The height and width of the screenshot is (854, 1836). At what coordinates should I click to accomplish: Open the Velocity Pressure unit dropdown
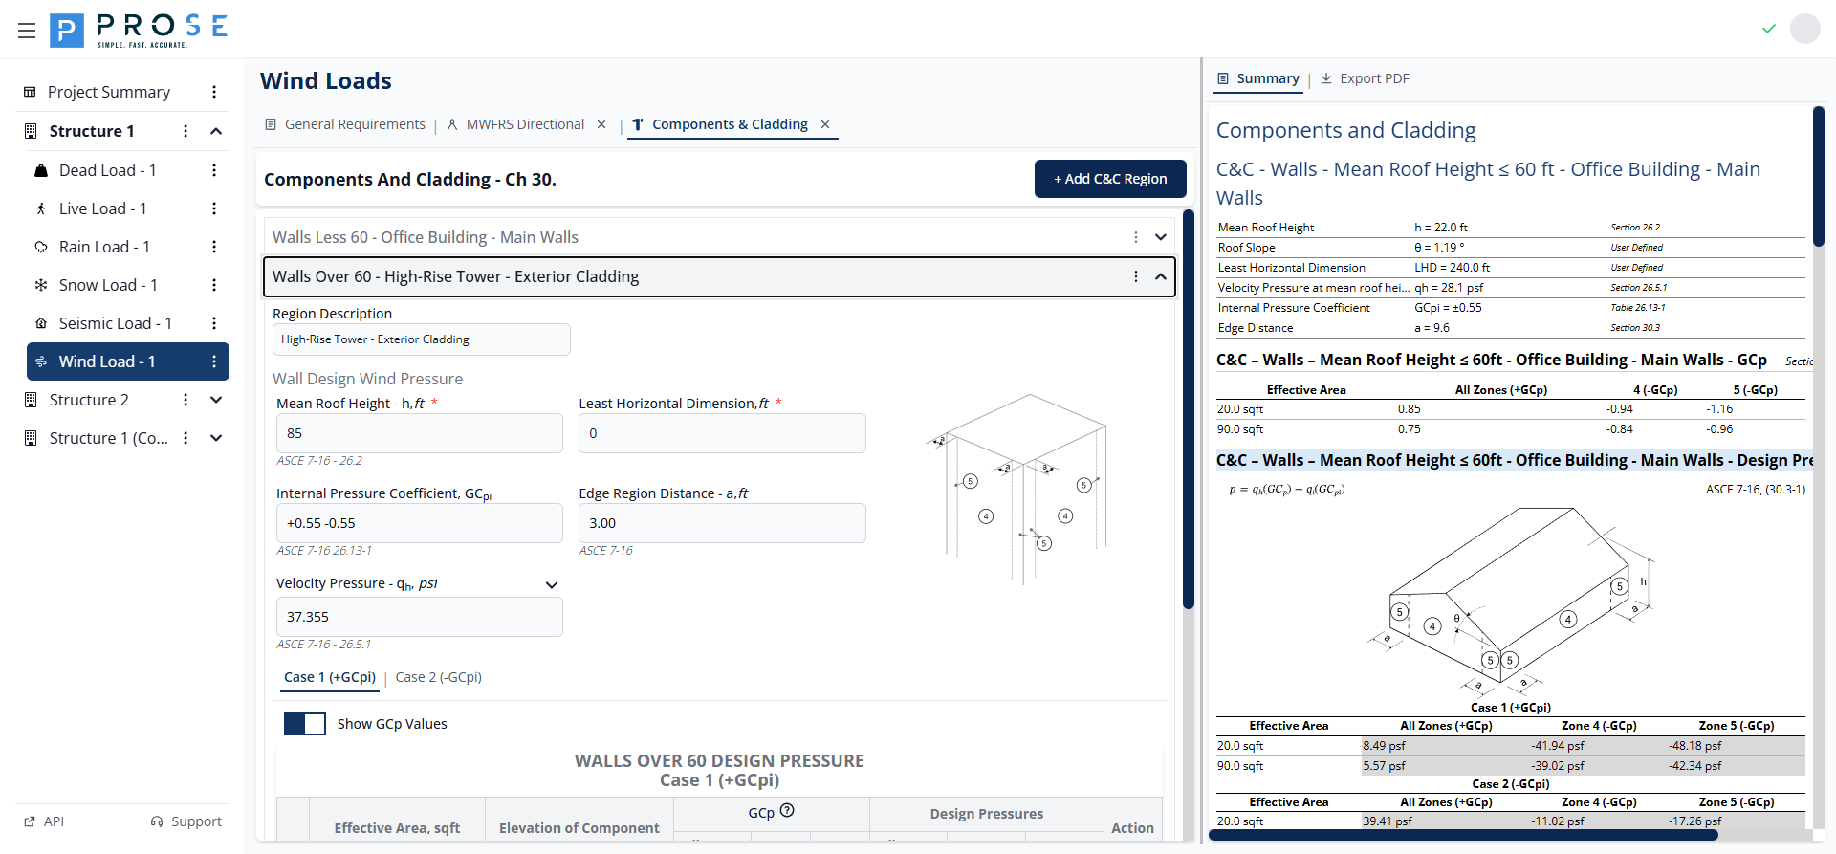(x=551, y=584)
